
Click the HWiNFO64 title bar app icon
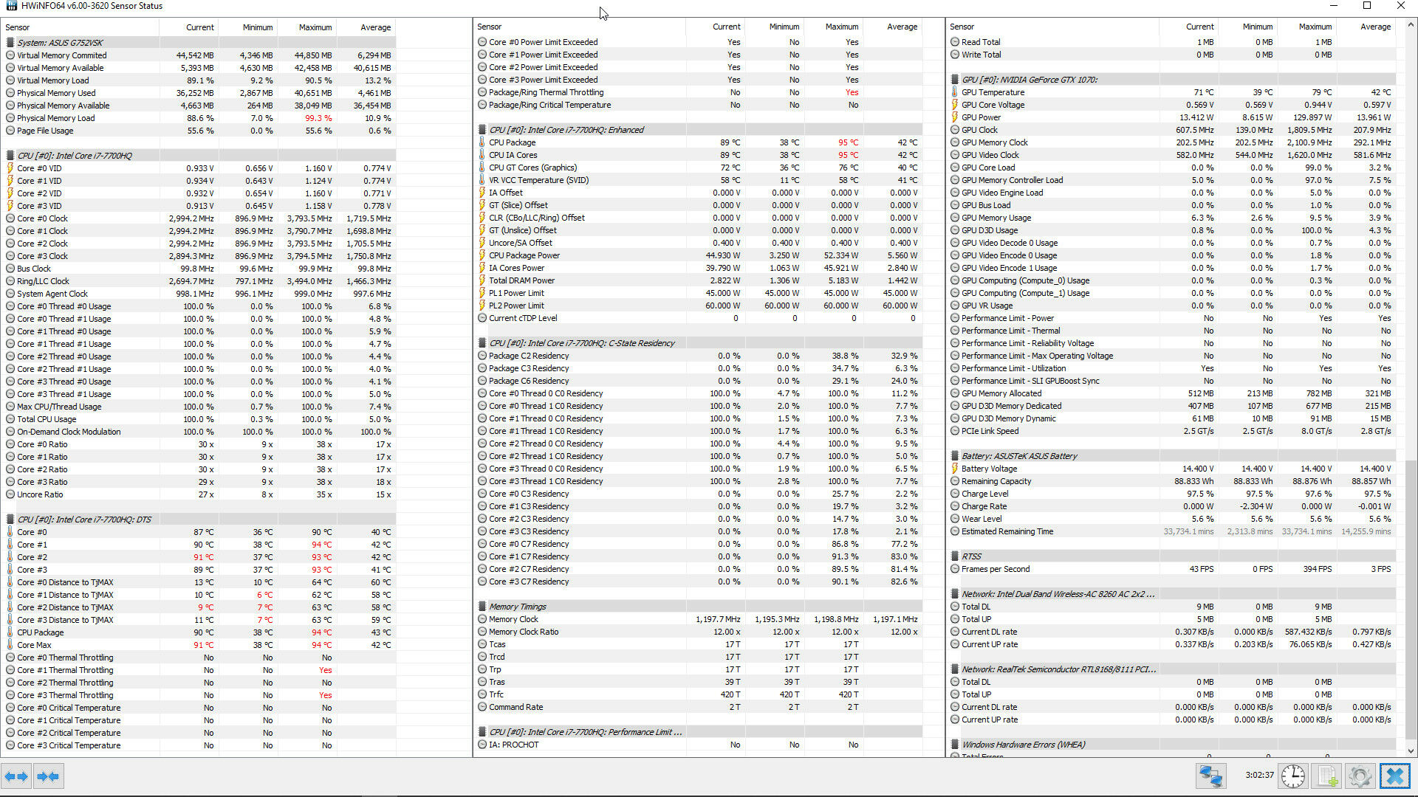[x=10, y=6]
